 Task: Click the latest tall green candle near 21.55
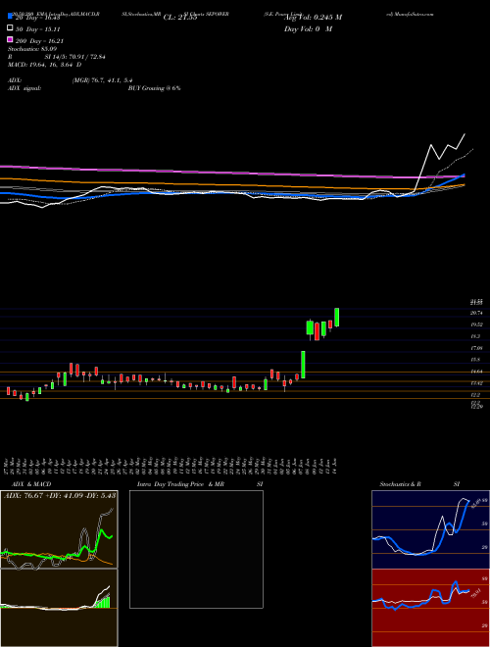(x=337, y=318)
